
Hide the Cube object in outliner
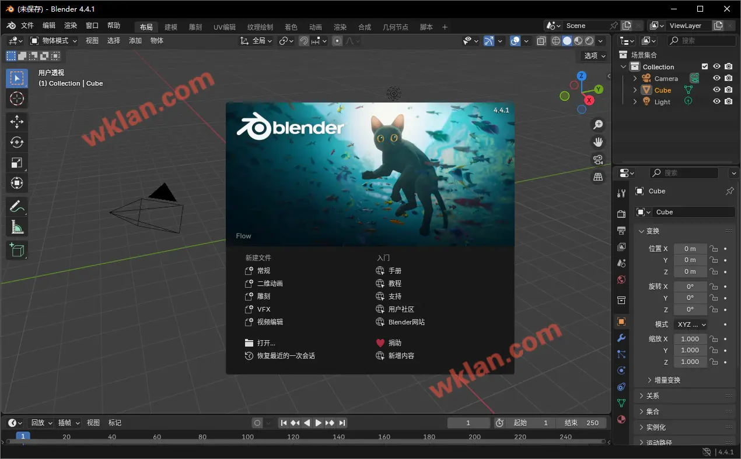(717, 90)
